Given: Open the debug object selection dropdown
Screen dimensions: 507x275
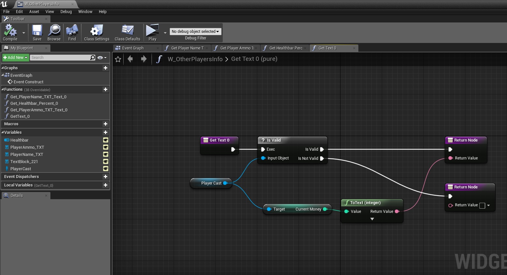Looking at the screenshot, I should (195, 32).
